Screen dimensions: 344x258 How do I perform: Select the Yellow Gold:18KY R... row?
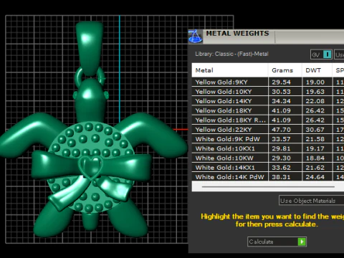click(268, 120)
